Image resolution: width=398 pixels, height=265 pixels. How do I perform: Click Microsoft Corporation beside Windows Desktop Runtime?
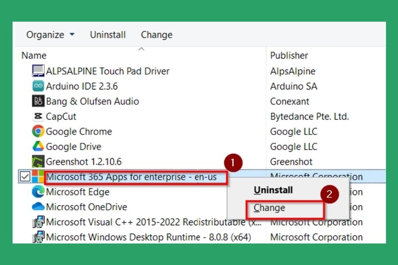point(316,237)
